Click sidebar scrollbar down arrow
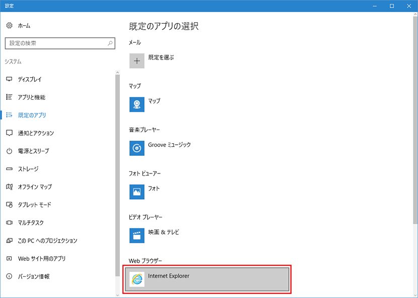Image resolution: width=418 pixels, height=298 pixels. (x=117, y=295)
